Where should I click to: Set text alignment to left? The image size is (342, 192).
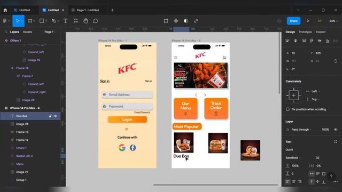287,181
